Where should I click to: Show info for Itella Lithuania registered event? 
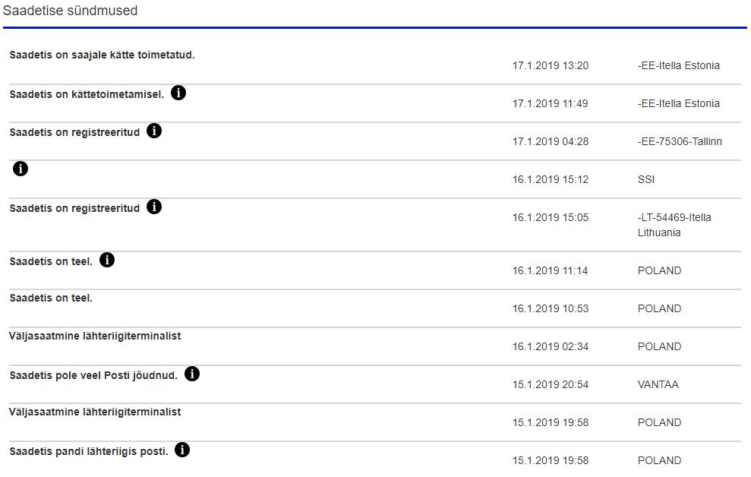tap(154, 207)
